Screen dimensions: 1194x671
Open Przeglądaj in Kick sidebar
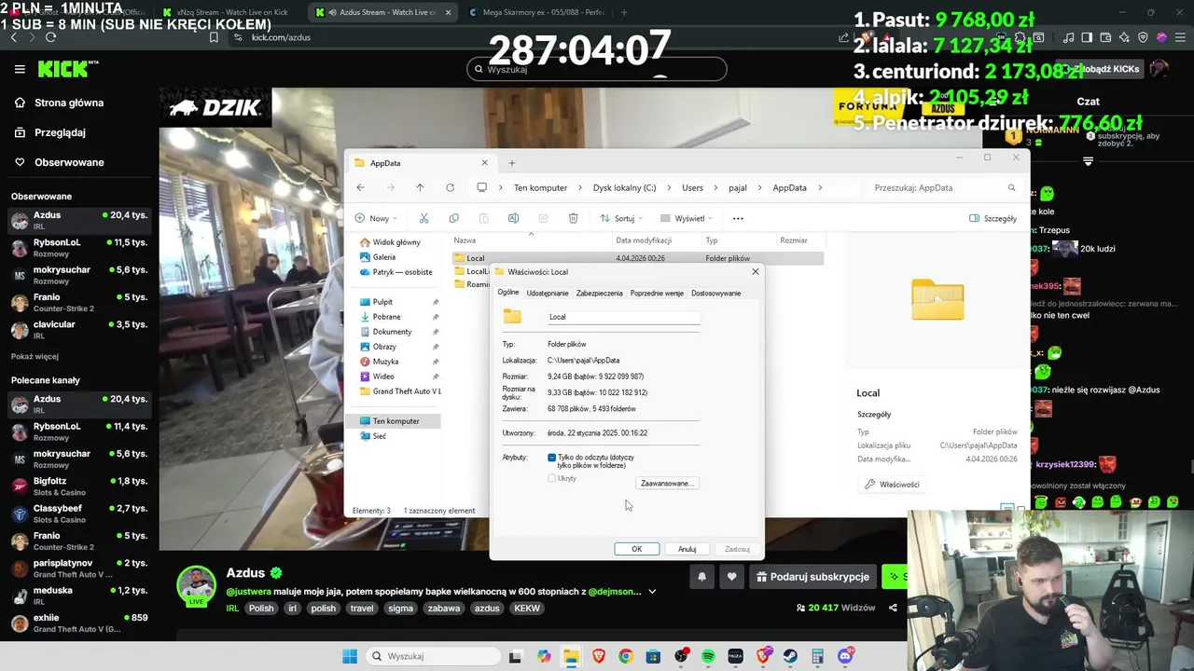60,132
